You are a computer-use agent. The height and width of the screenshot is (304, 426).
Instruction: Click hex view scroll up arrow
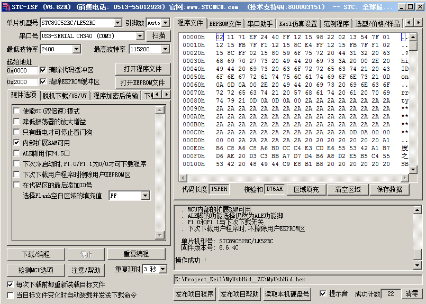(x=413, y=37)
